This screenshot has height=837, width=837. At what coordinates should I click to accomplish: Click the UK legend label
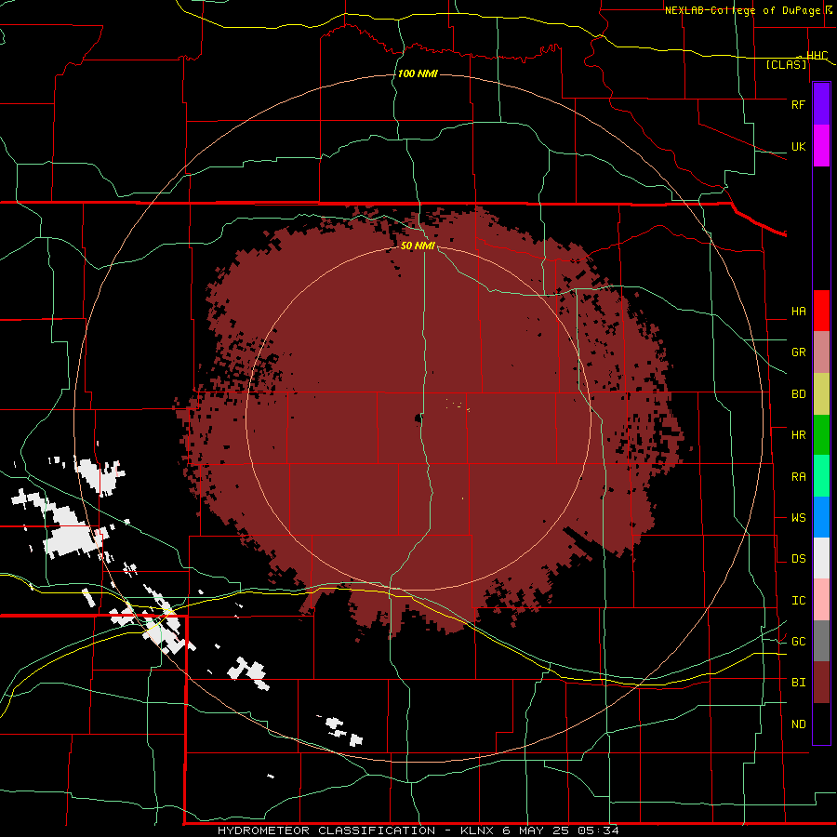coord(799,146)
